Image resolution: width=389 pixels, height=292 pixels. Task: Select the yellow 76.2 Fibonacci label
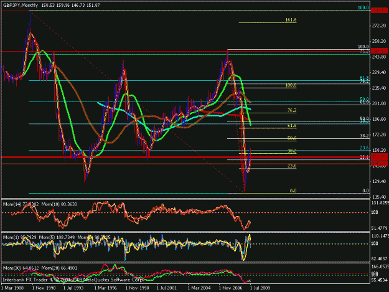click(x=292, y=110)
